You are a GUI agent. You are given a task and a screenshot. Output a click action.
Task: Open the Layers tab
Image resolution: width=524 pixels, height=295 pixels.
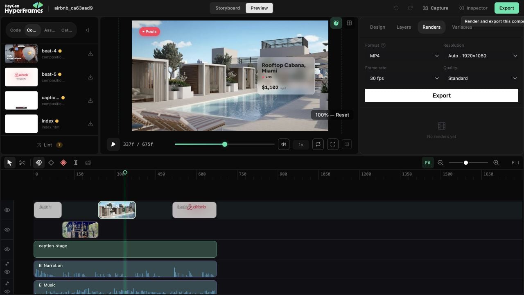[x=404, y=27]
